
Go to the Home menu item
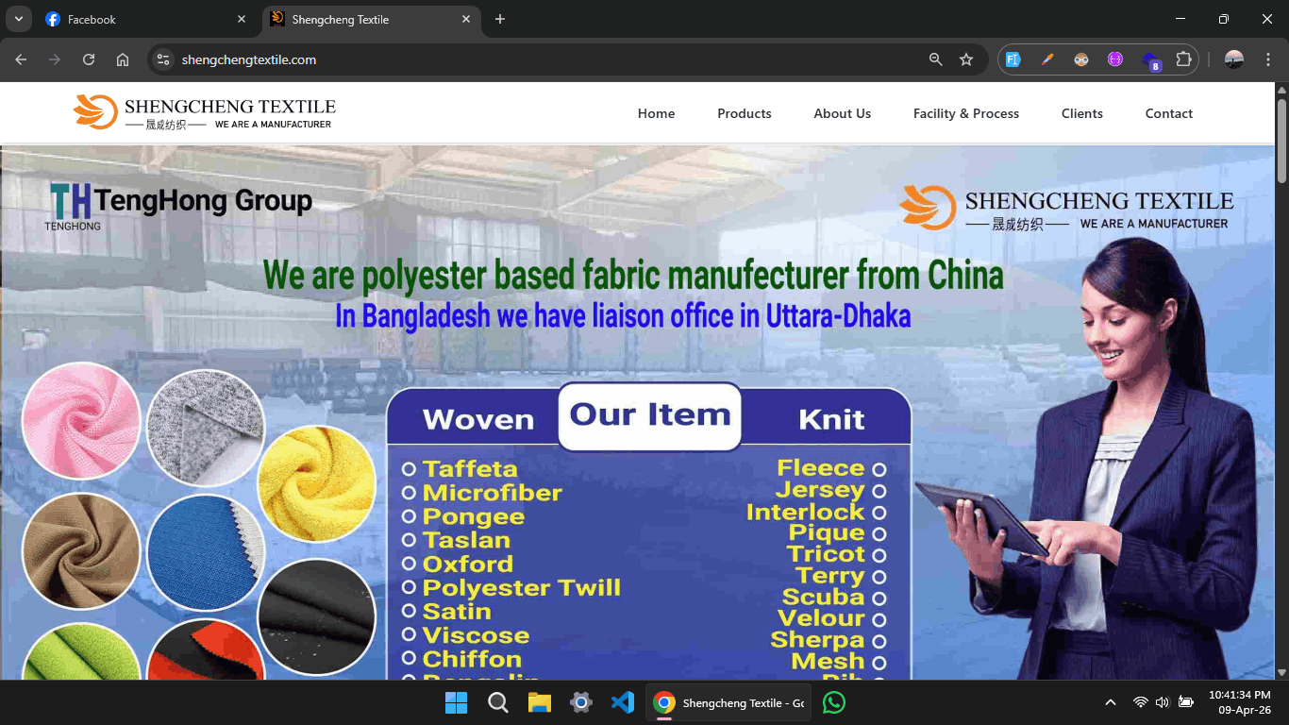[656, 113]
